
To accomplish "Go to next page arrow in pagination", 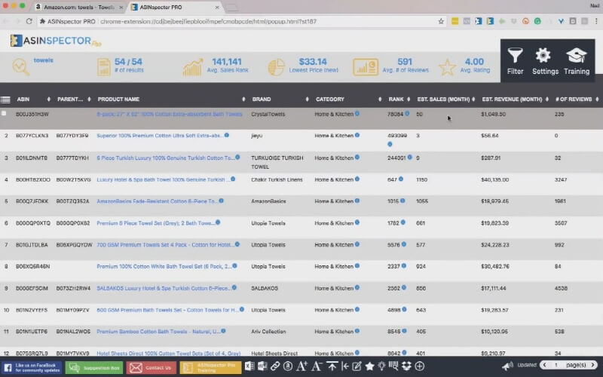I will click(592, 365).
